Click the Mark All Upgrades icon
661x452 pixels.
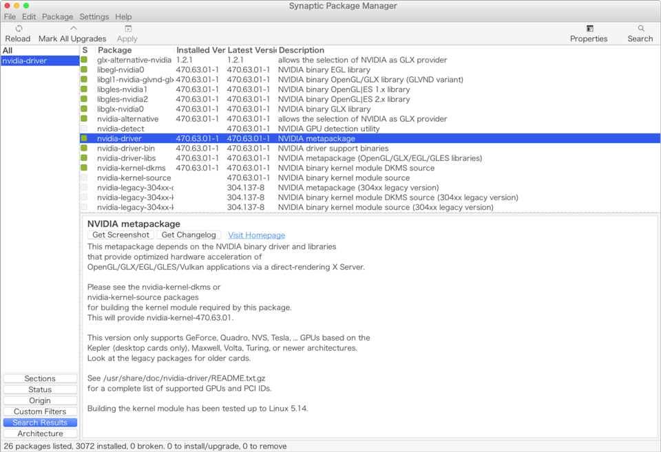73,29
